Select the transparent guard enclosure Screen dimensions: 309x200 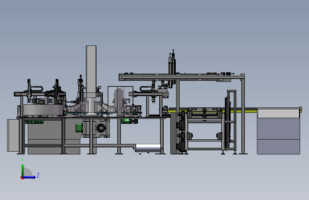[120, 101]
